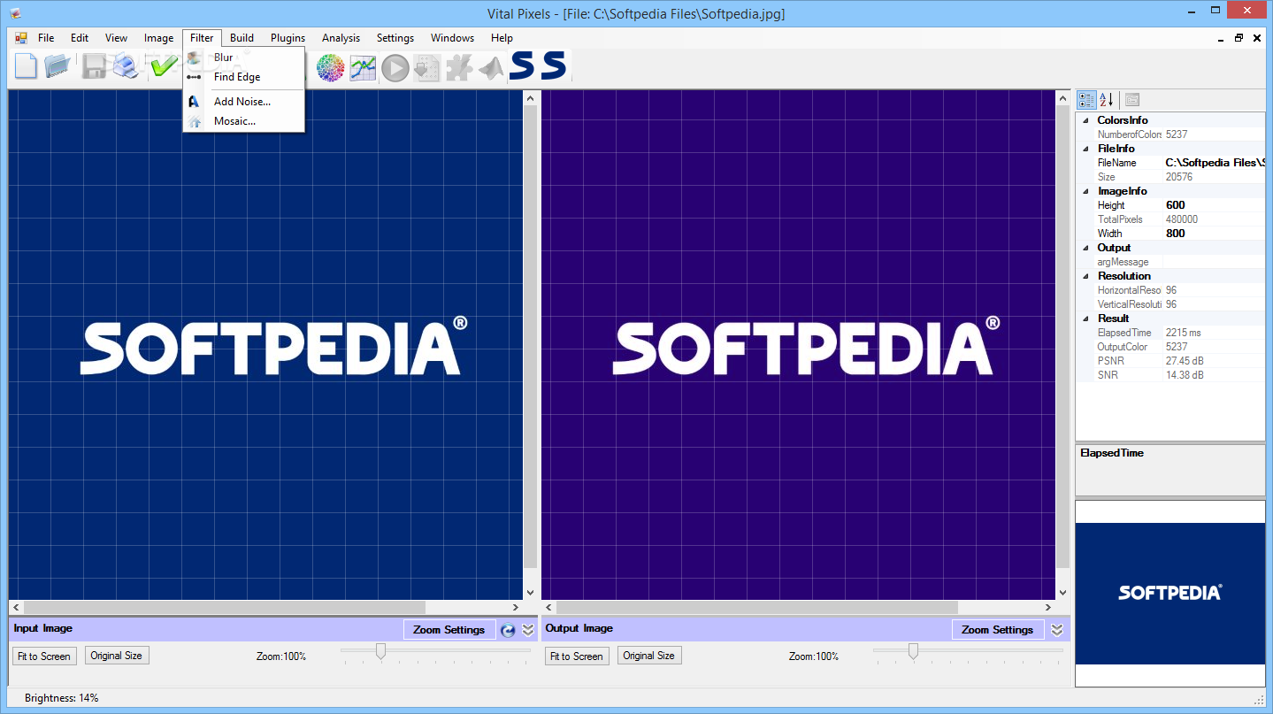The image size is (1273, 714).
Task: Click the floppy disk Save icon
Action: click(94, 66)
